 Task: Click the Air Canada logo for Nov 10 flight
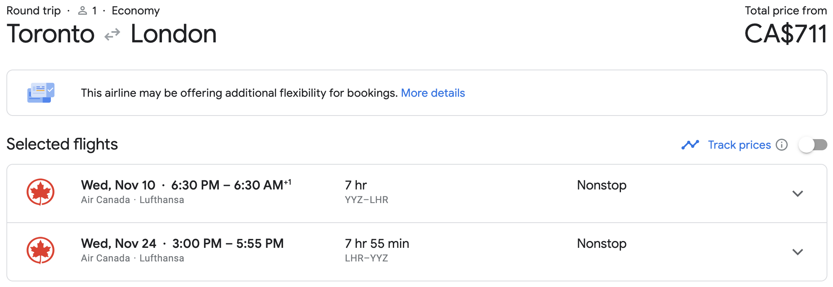click(40, 192)
